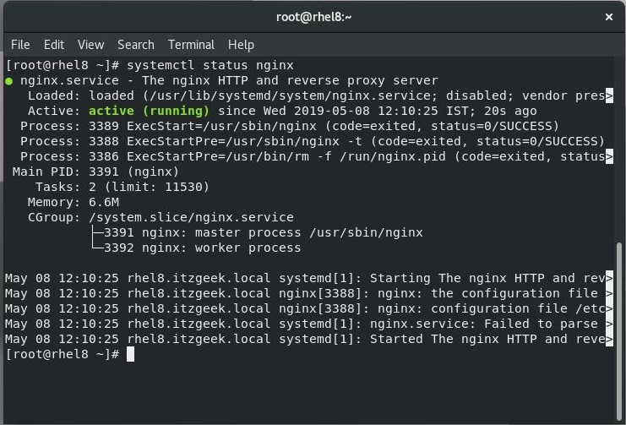Click the window title root@rhel8:~
The width and height of the screenshot is (626, 425).
click(313, 17)
